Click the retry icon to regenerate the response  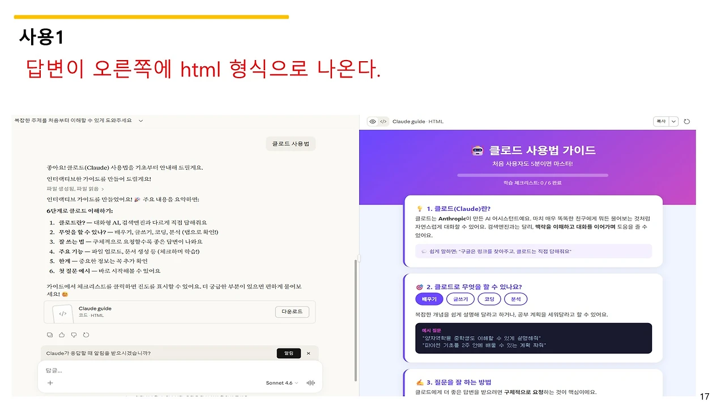point(85,334)
